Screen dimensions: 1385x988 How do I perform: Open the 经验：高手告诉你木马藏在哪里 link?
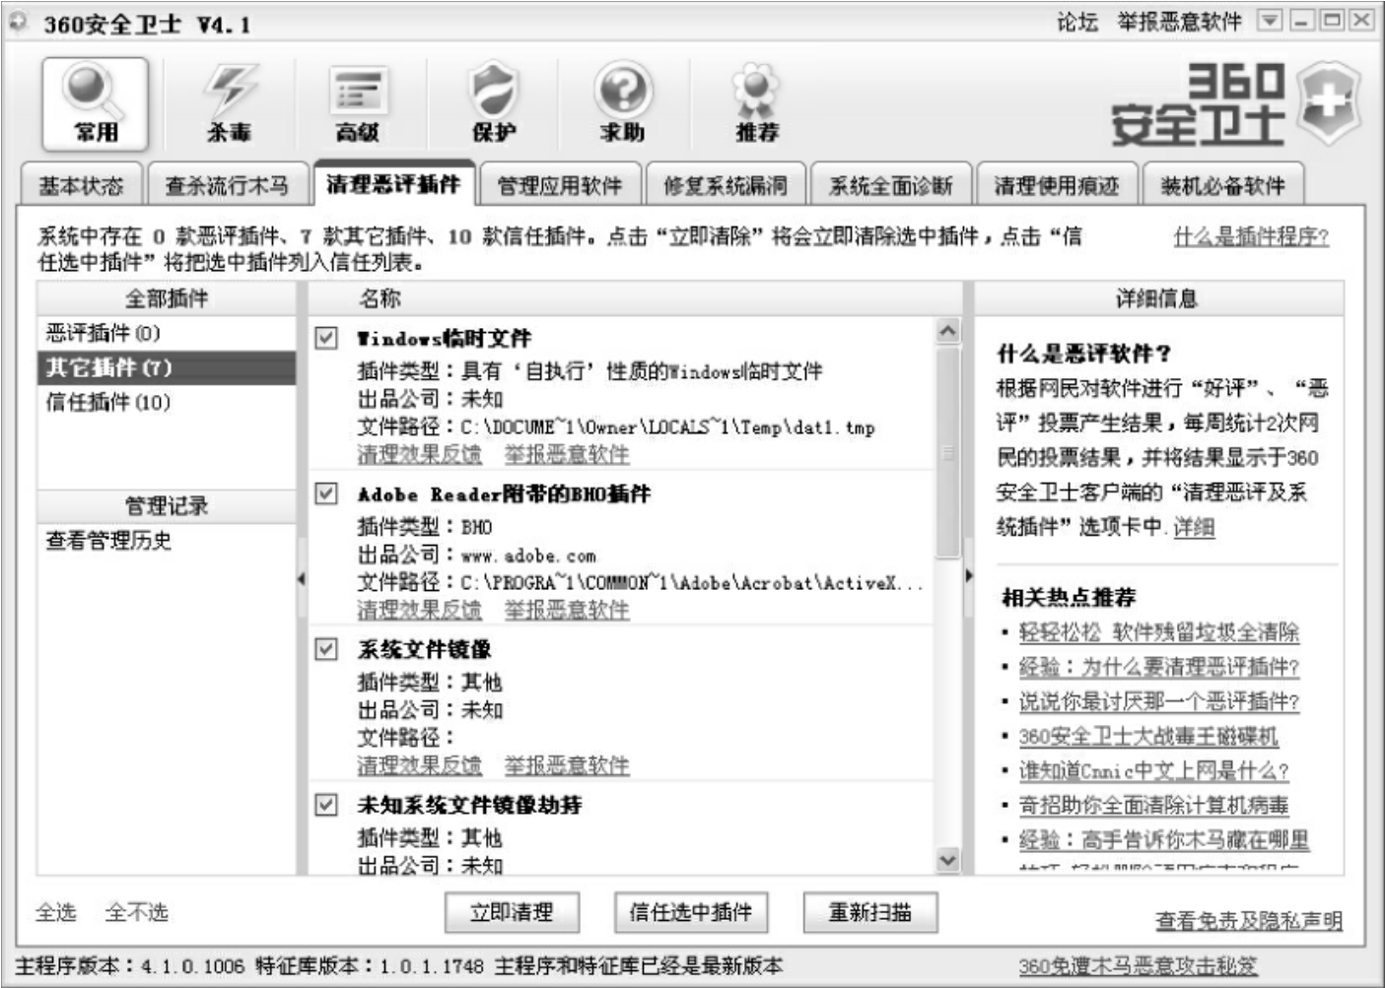point(1164,839)
